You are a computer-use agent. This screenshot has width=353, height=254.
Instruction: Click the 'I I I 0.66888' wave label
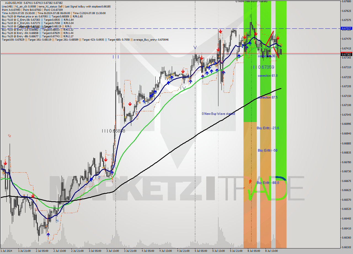[113, 131]
